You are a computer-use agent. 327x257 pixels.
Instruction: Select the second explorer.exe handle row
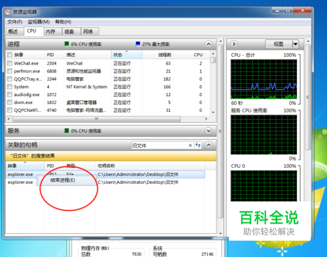tap(105, 182)
